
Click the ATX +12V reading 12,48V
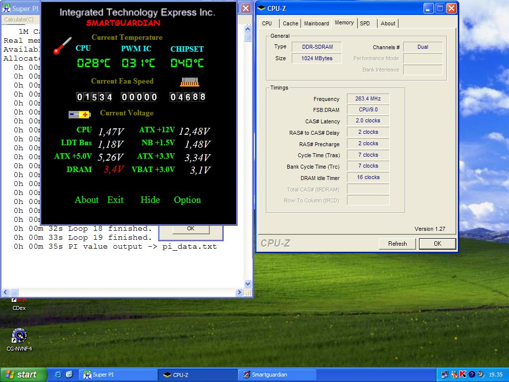(x=194, y=131)
